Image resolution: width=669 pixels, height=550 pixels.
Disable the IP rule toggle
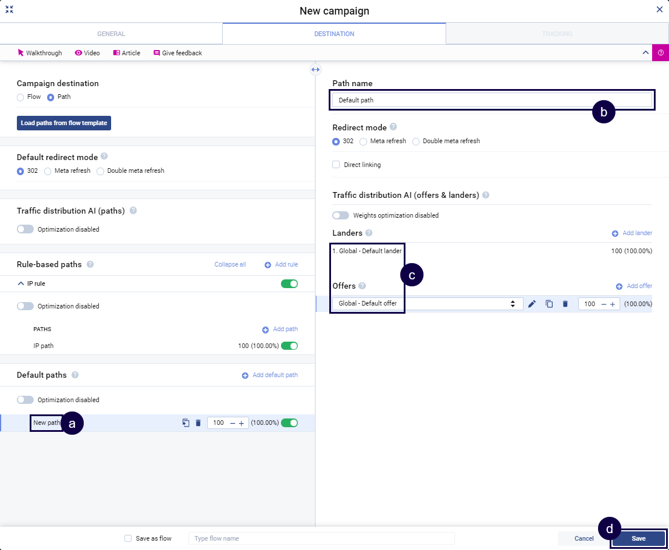[x=289, y=284]
